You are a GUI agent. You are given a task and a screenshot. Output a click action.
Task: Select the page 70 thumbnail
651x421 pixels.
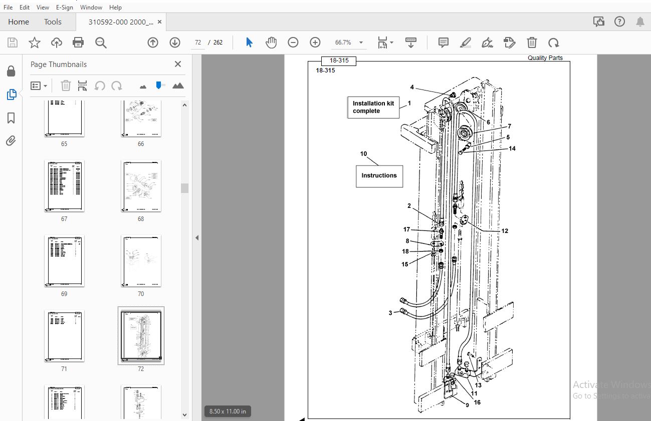click(x=141, y=261)
